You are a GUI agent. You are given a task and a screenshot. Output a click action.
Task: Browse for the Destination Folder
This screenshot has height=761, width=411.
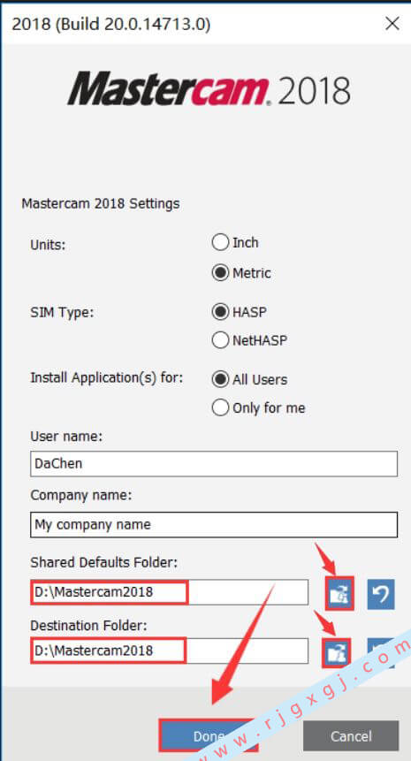click(337, 653)
